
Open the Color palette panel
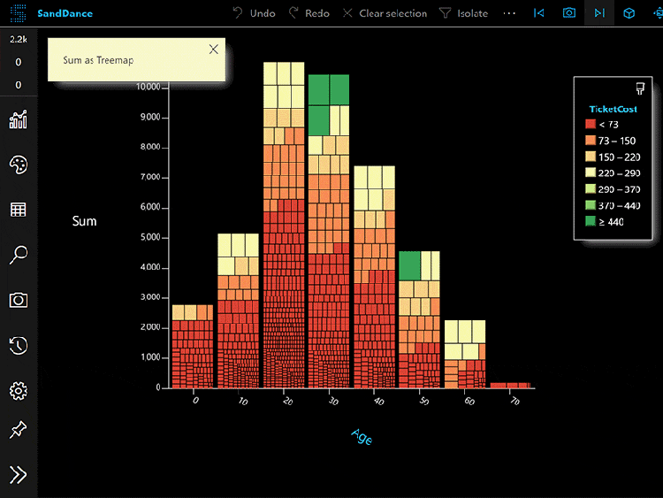click(x=18, y=165)
